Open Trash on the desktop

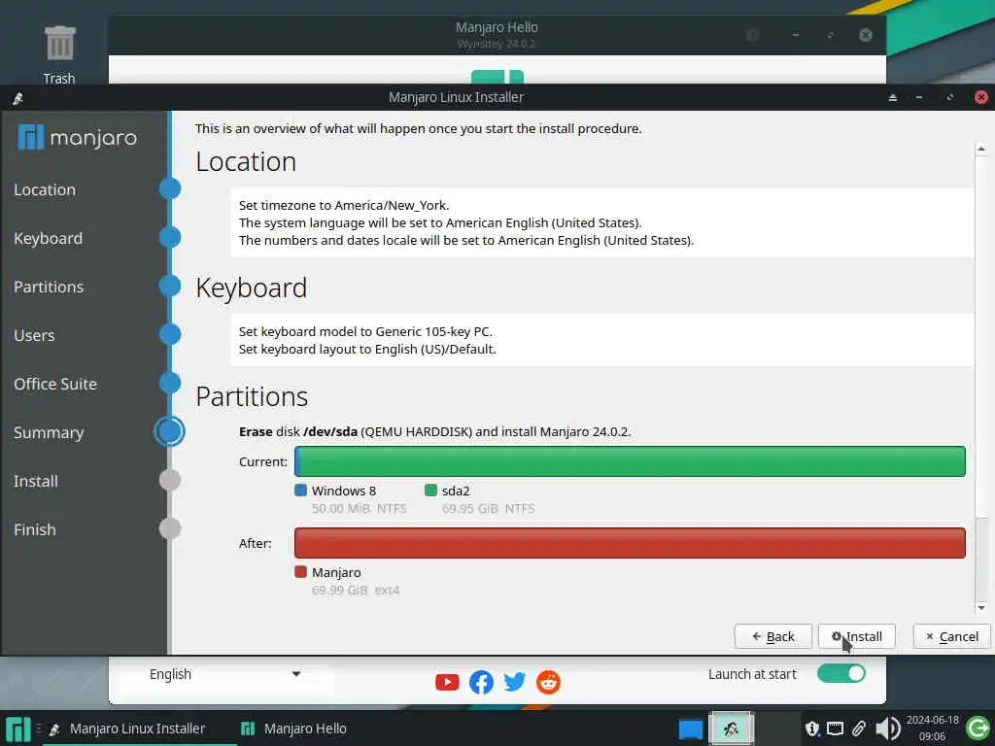59,54
